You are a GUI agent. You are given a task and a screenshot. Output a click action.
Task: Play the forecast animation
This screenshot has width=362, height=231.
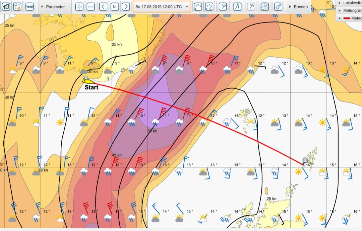115,6
